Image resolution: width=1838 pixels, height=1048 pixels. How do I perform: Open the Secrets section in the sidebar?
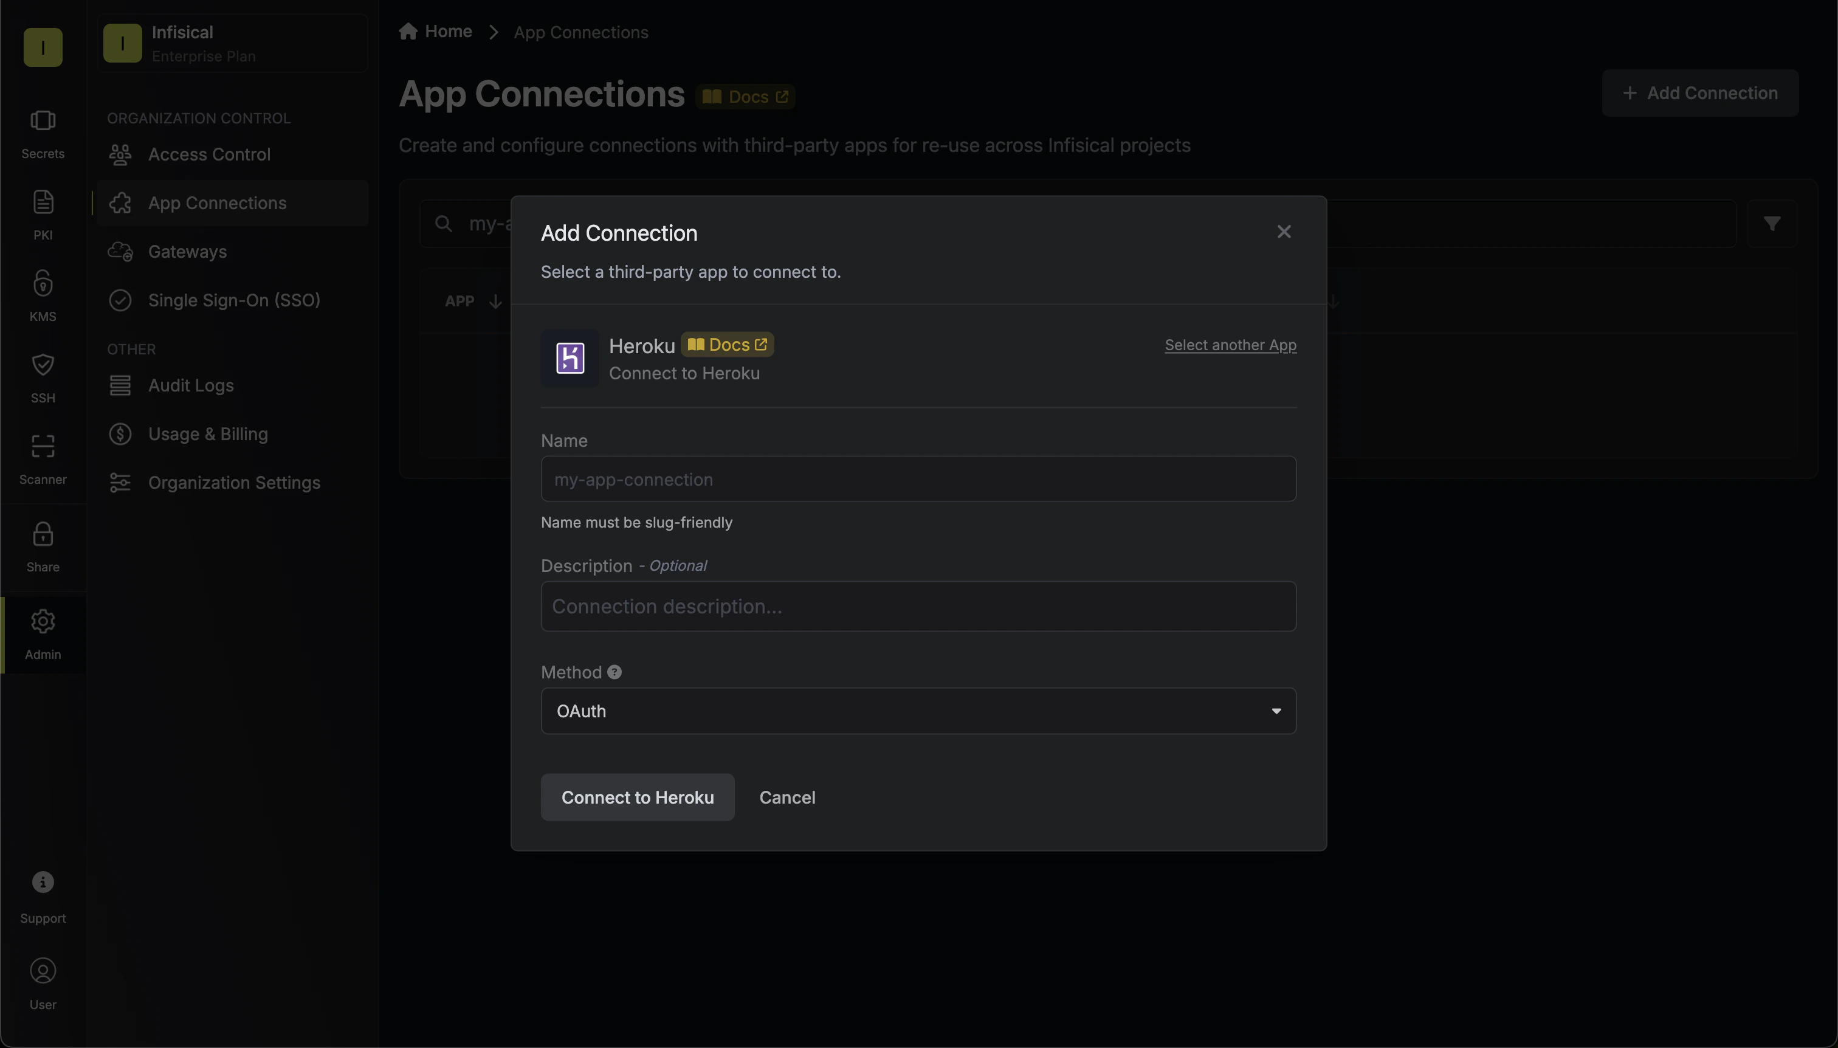[43, 134]
